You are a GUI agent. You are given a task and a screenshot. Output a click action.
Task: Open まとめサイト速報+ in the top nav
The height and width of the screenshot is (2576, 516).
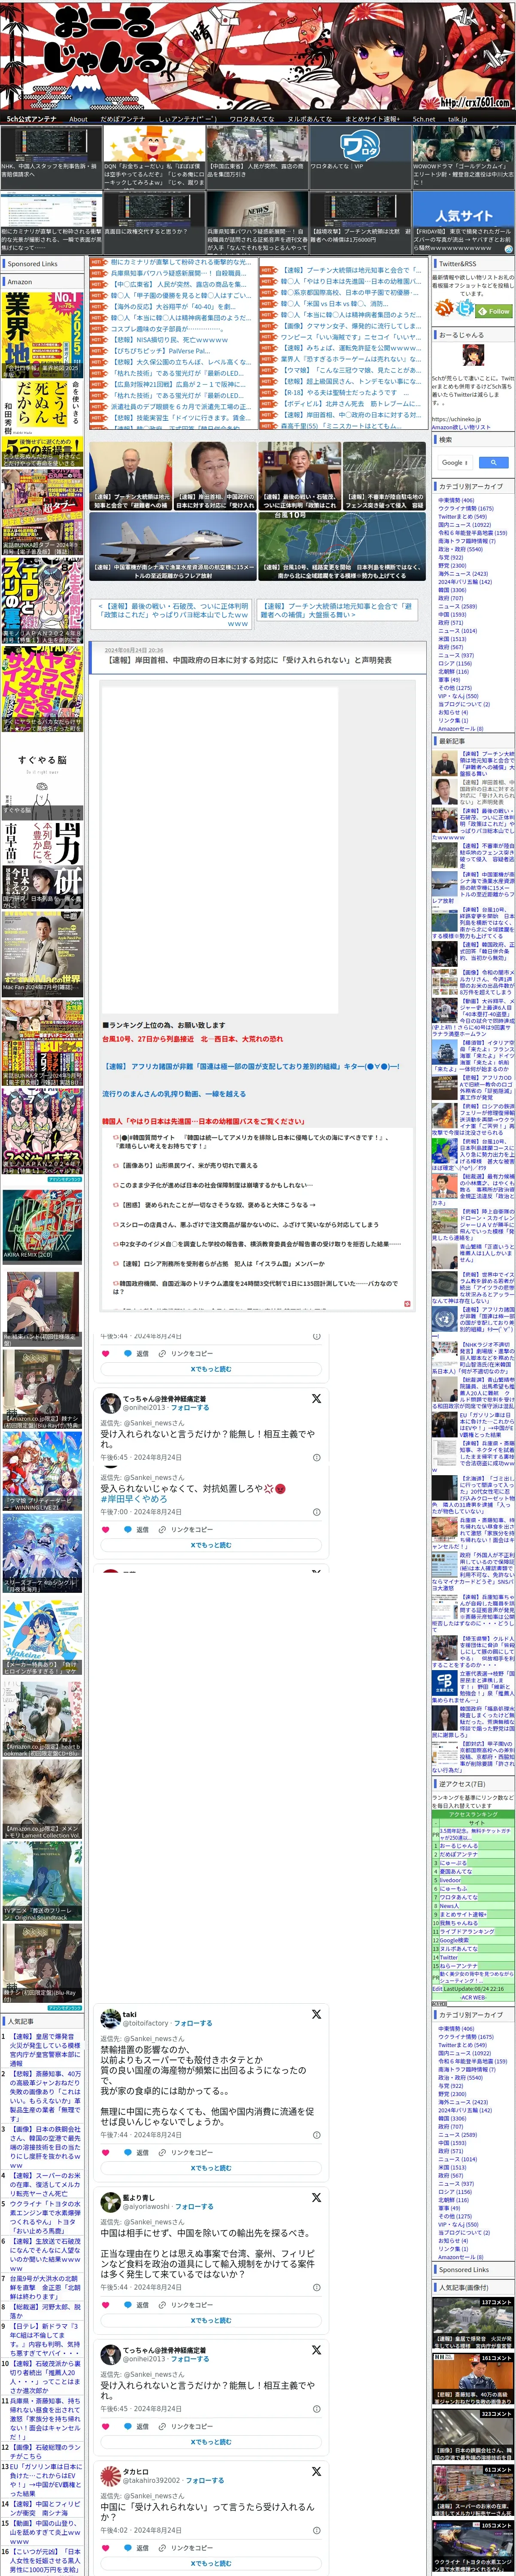[x=372, y=119]
